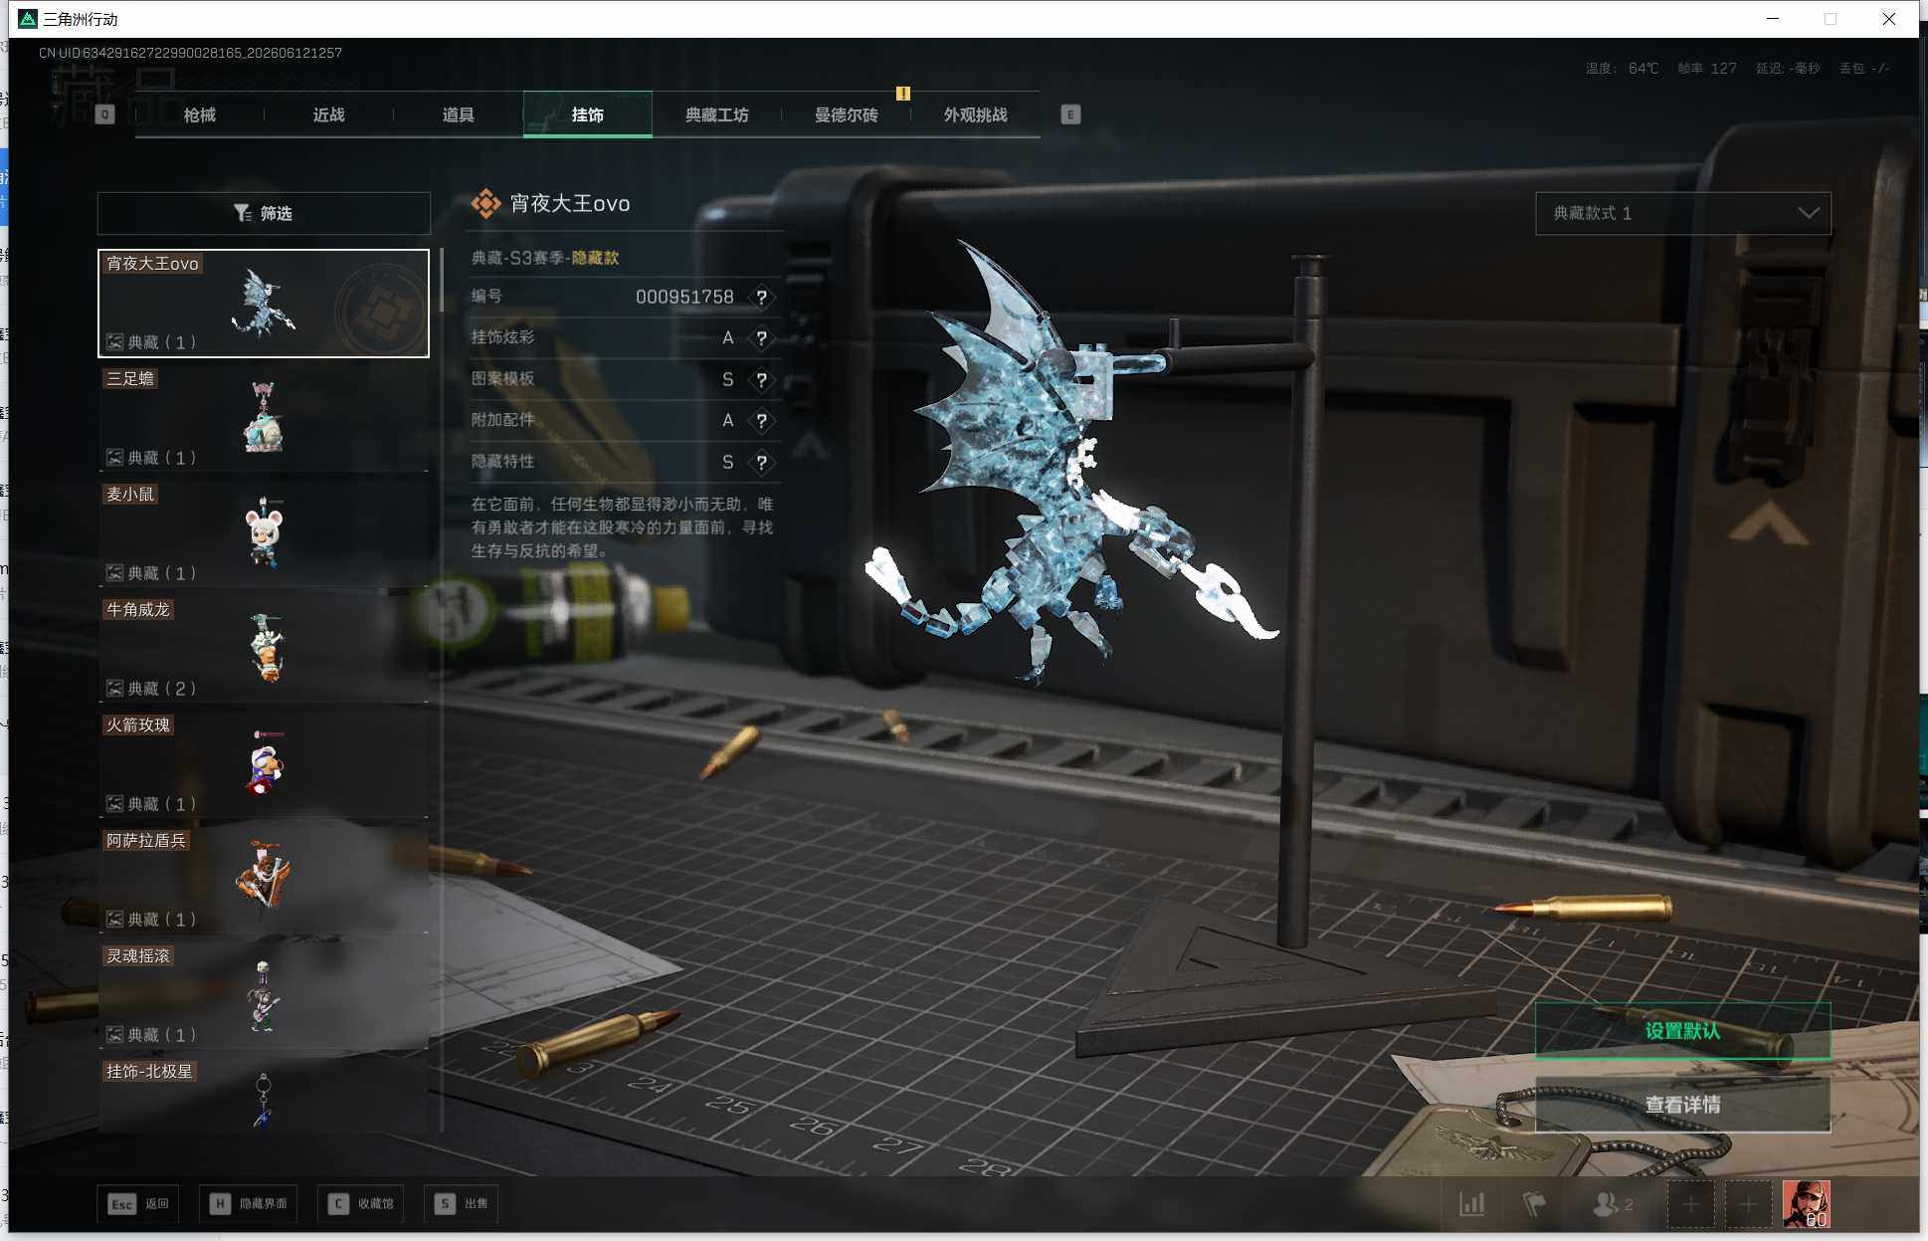Select the 三足蟾 charm in list
This screenshot has height=1241, width=1928.
click(264, 418)
